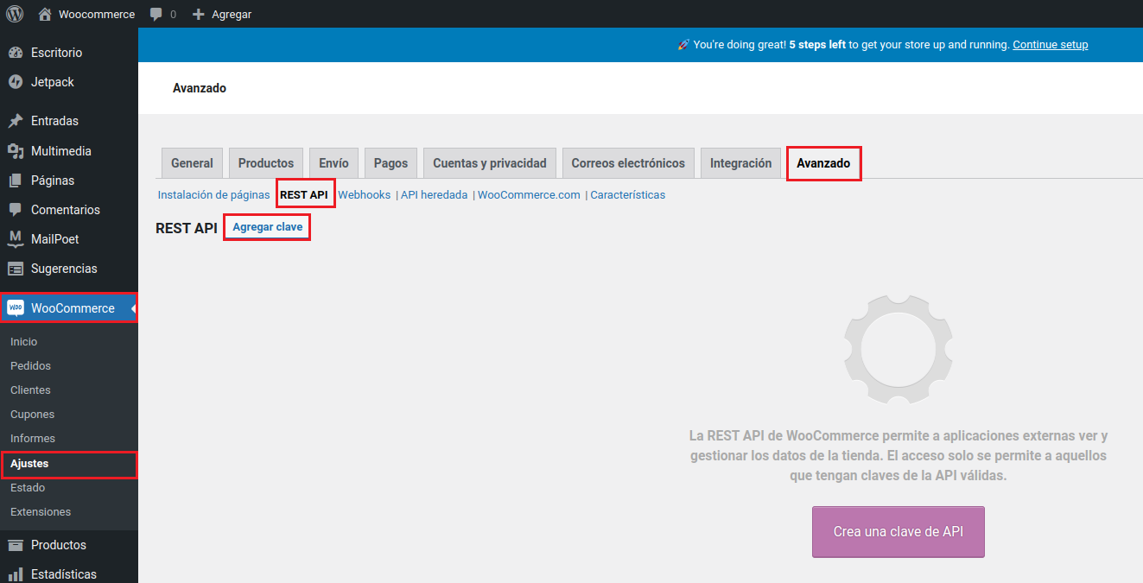Follow the "Continue setup" link

coord(1050,44)
